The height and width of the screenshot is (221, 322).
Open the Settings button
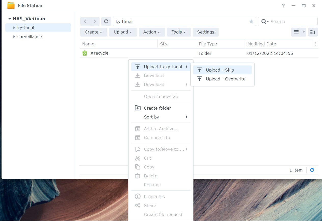pyautogui.click(x=206, y=32)
